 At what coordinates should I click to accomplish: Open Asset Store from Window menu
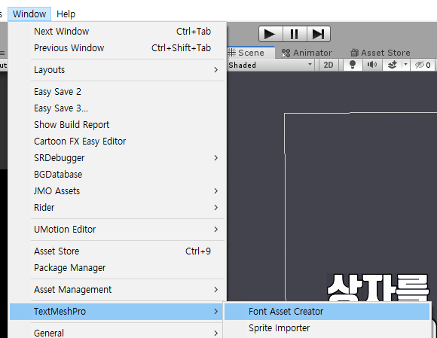click(x=117, y=251)
